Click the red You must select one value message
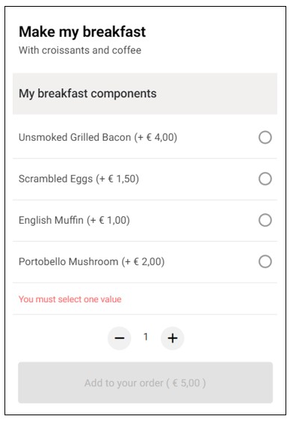 coord(70,299)
